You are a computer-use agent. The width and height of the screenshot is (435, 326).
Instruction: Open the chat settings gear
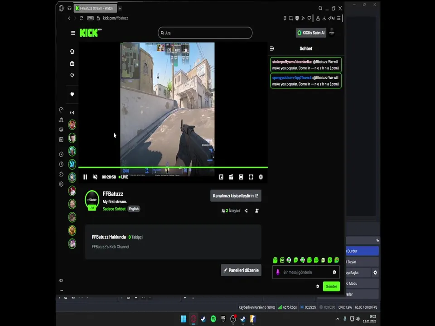[318, 286]
